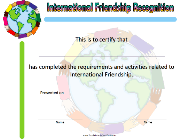The height and width of the screenshot is (139, 180).
Task: Click the 'This is to certify that' text
Action: click(102, 40)
